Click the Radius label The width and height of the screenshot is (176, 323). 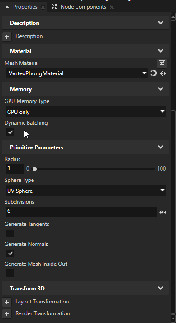[x=13, y=159]
